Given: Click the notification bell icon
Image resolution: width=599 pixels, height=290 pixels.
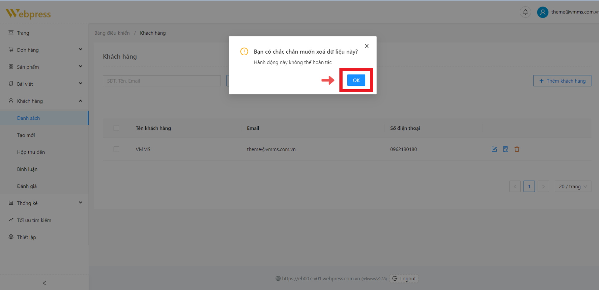Looking at the screenshot, I should 525,12.
